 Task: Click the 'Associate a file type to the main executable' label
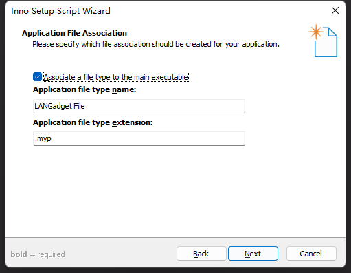point(116,77)
